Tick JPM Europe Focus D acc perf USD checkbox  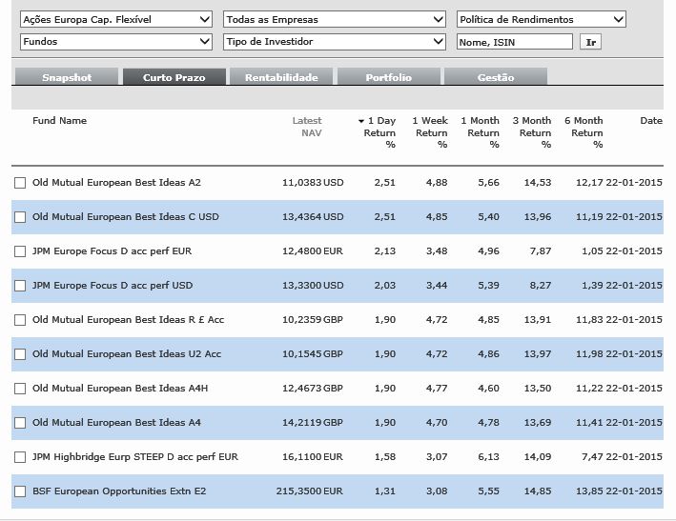coord(20,286)
